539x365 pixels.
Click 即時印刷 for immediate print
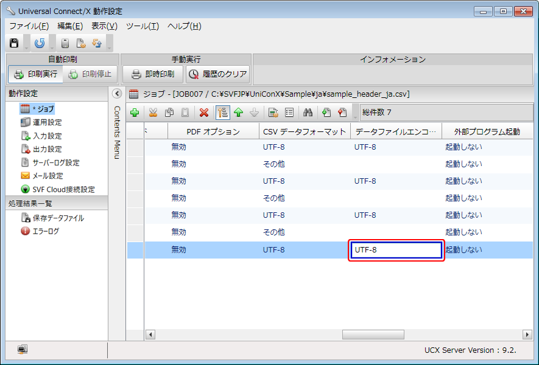[x=153, y=74]
